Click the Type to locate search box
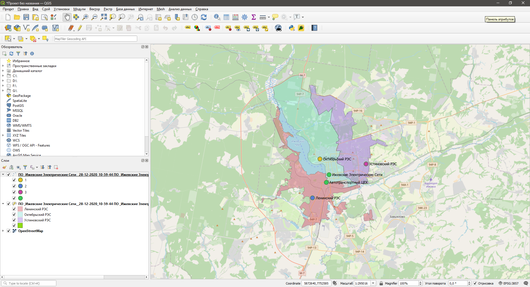The height and width of the screenshot is (287, 530). (29, 283)
